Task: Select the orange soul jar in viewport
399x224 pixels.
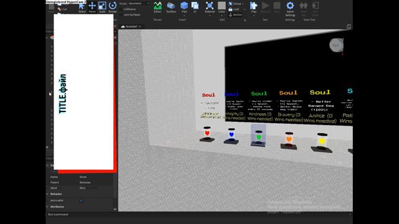Action: [289, 141]
